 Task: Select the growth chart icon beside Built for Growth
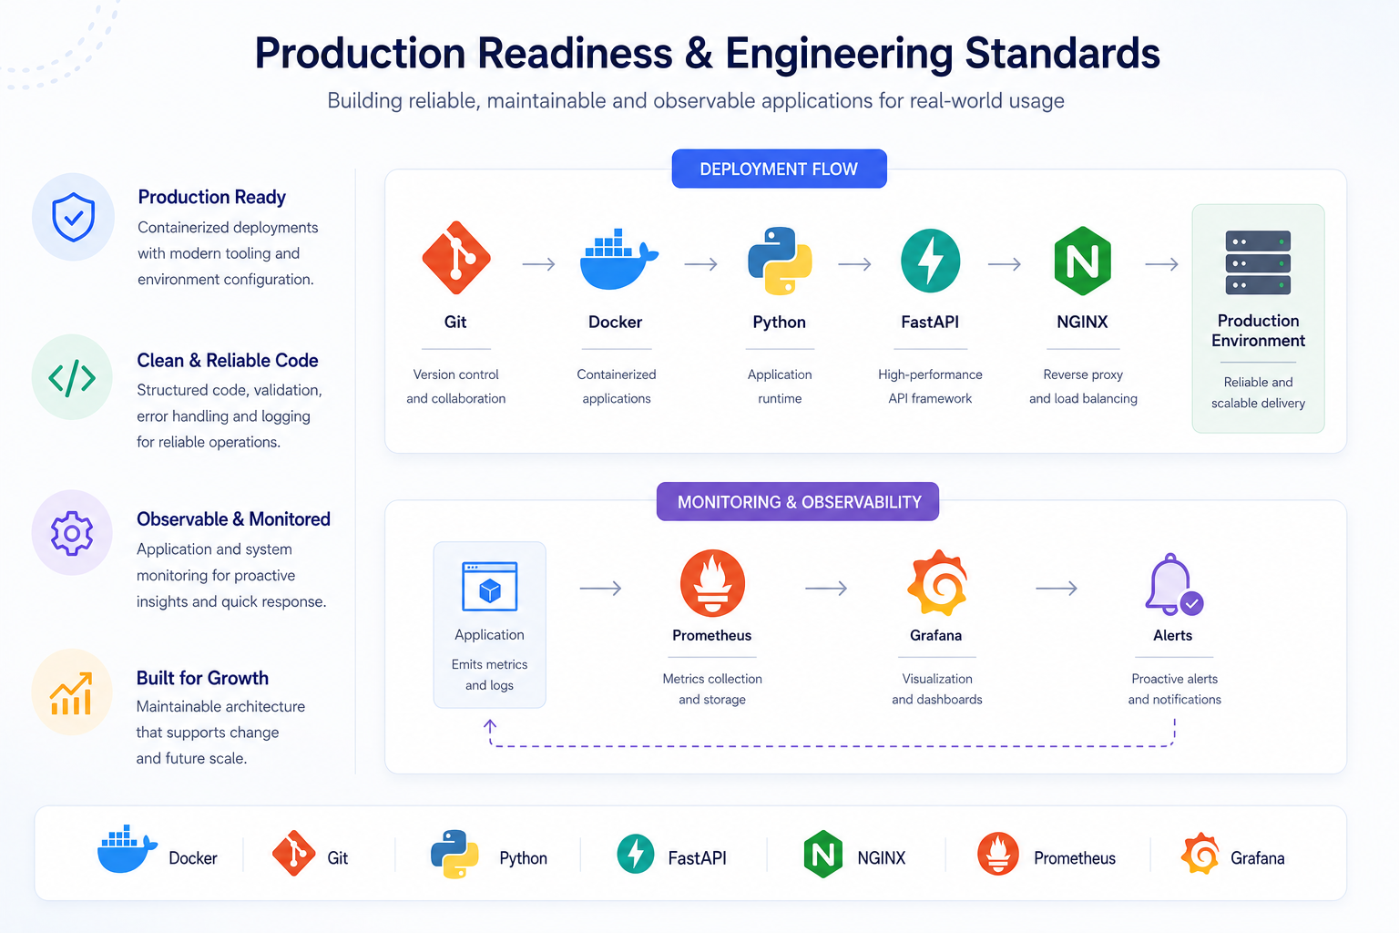coord(71,693)
